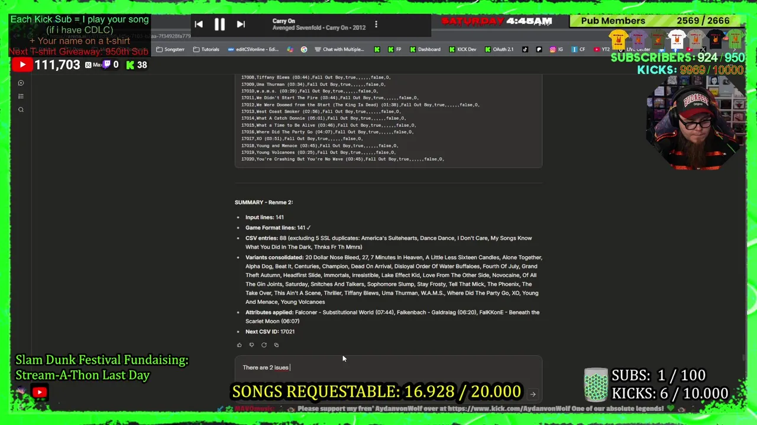Click the green Kick follower count icon
This screenshot has width=757, height=425.
(x=130, y=65)
